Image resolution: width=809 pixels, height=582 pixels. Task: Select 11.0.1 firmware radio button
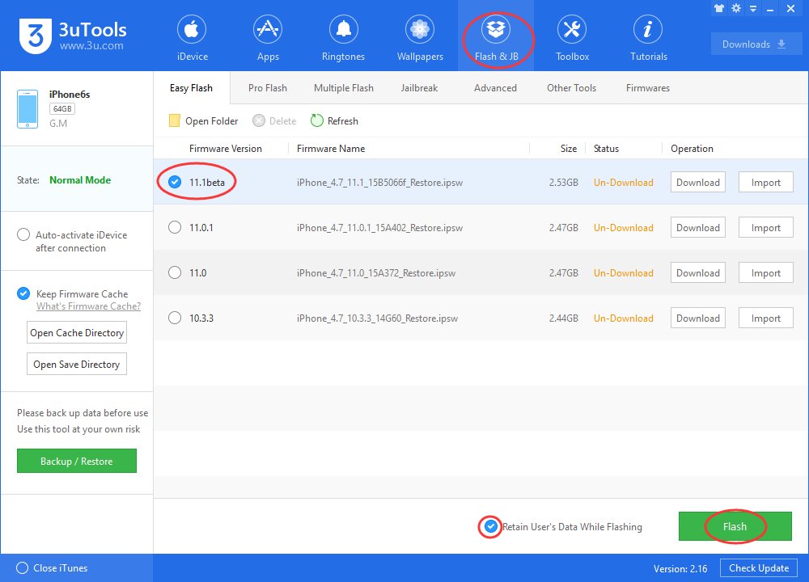(175, 227)
